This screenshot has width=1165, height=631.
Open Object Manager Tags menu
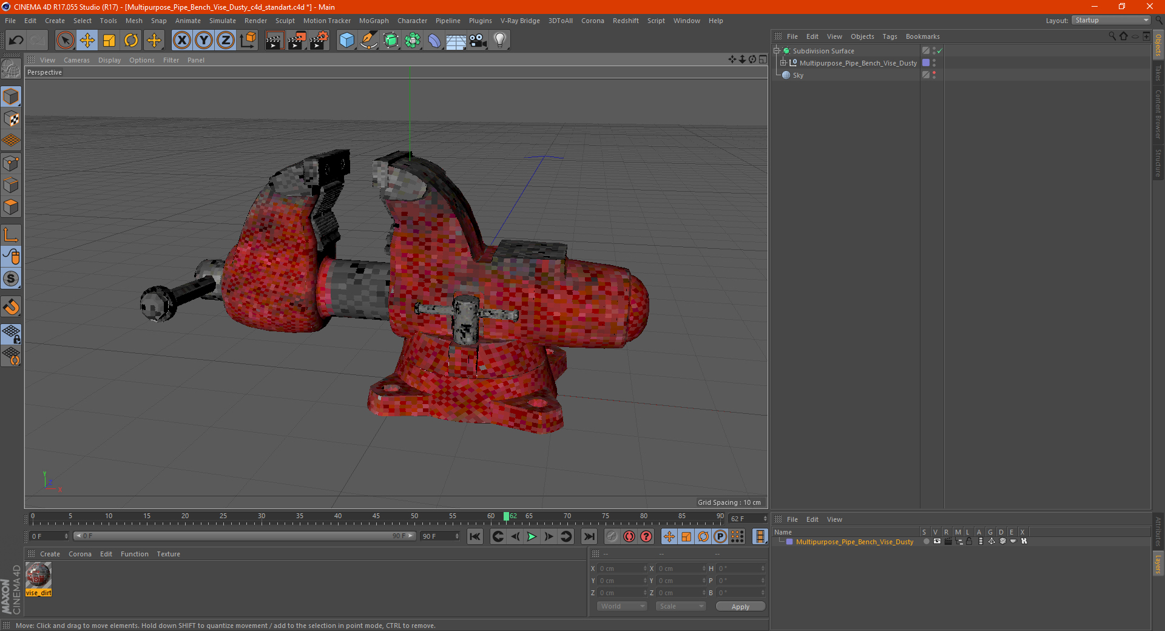pyautogui.click(x=890, y=36)
